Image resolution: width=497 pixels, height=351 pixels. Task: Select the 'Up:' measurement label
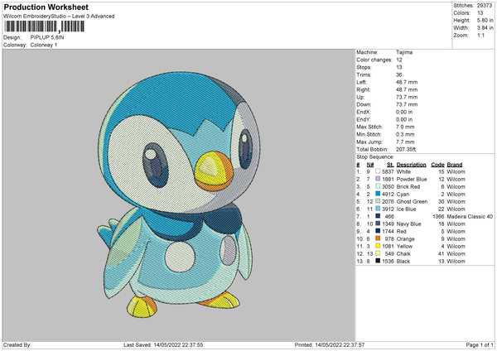click(x=360, y=97)
